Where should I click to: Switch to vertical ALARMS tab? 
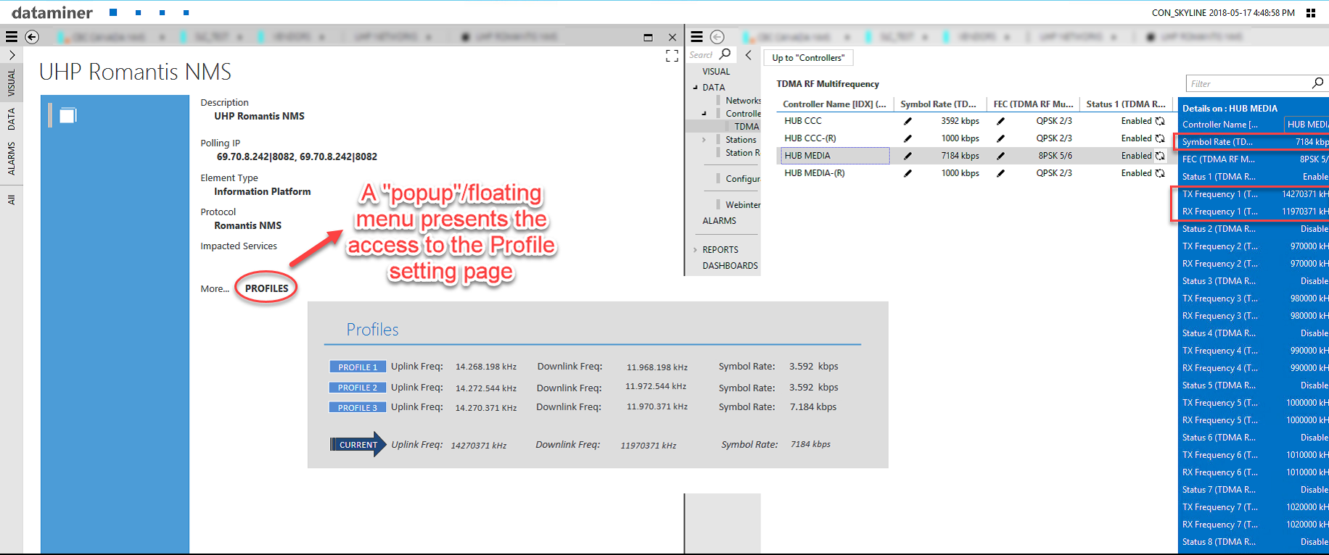click(x=11, y=158)
